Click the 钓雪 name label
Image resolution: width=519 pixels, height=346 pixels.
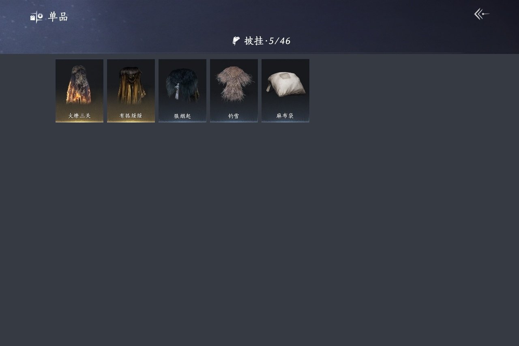pyautogui.click(x=234, y=116)
